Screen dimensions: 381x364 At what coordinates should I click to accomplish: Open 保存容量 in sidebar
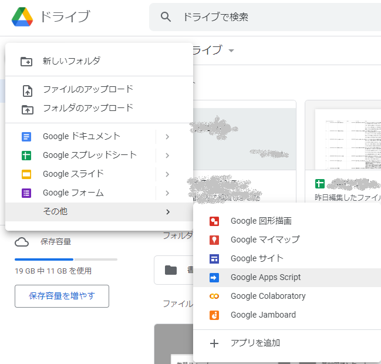56,242
